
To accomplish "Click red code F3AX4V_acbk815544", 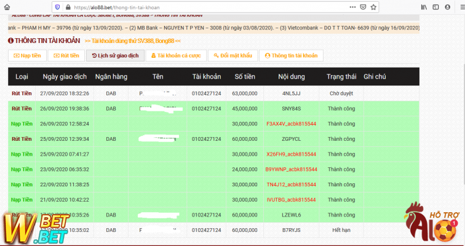I will pos(291,124).
